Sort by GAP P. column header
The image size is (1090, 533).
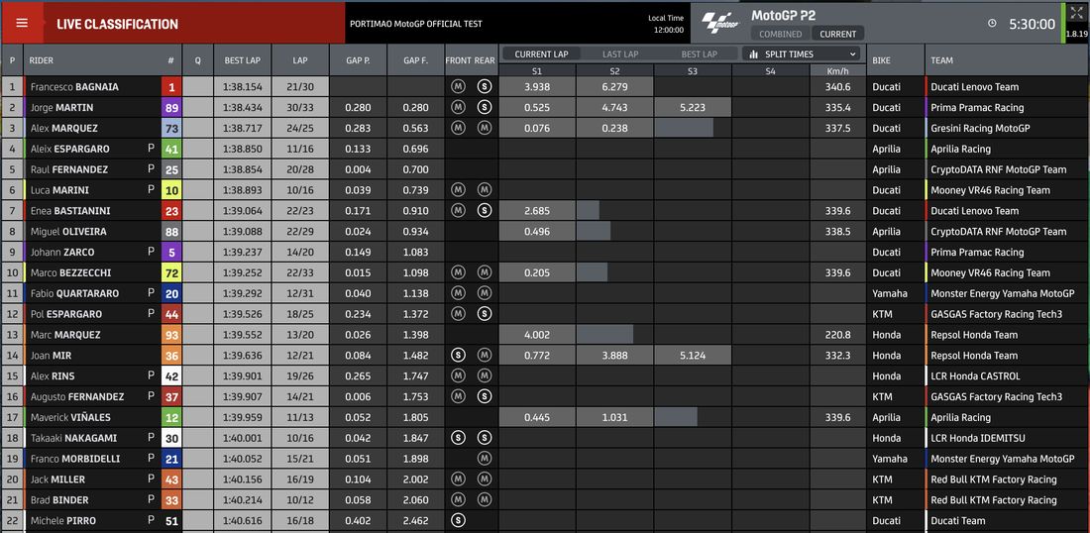tap(358, 60)
